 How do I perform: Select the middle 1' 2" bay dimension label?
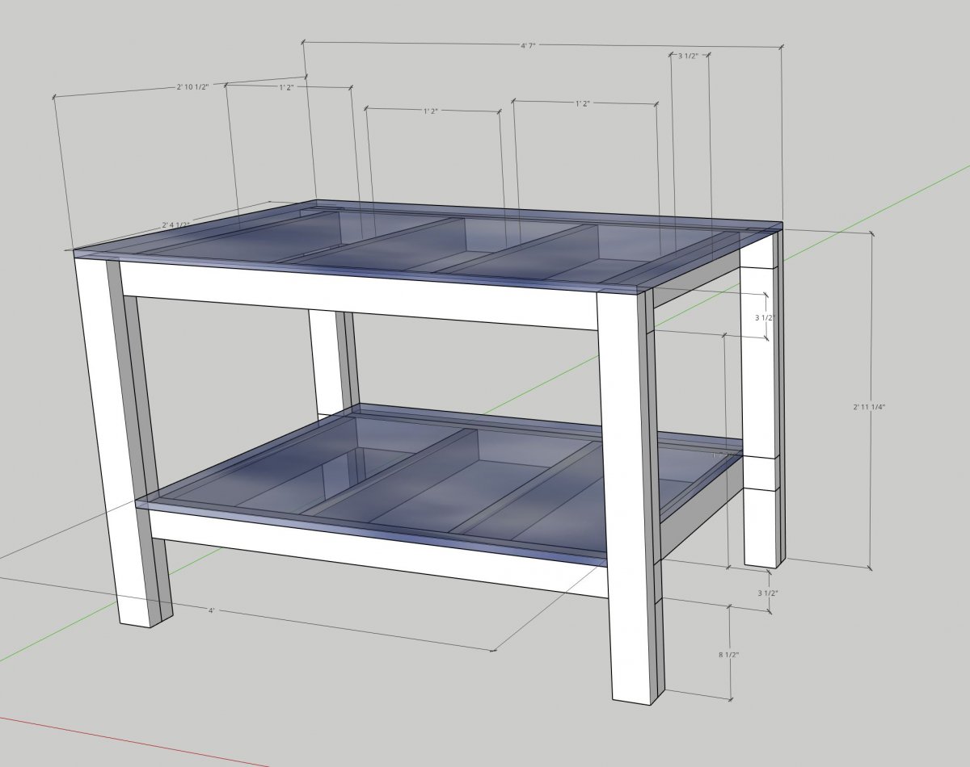(x=430, y=111)
